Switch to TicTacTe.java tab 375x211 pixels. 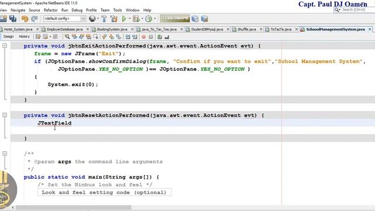click(x=281, y=29)
